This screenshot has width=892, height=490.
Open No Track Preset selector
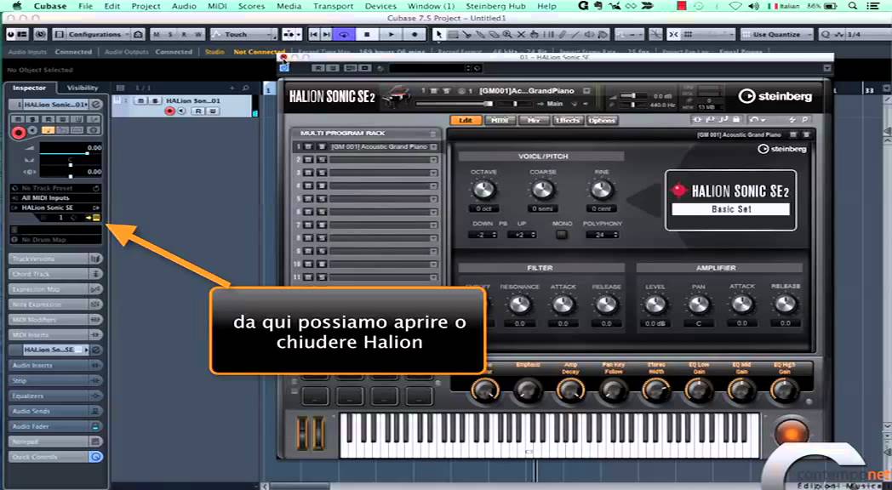click(56, 188)
